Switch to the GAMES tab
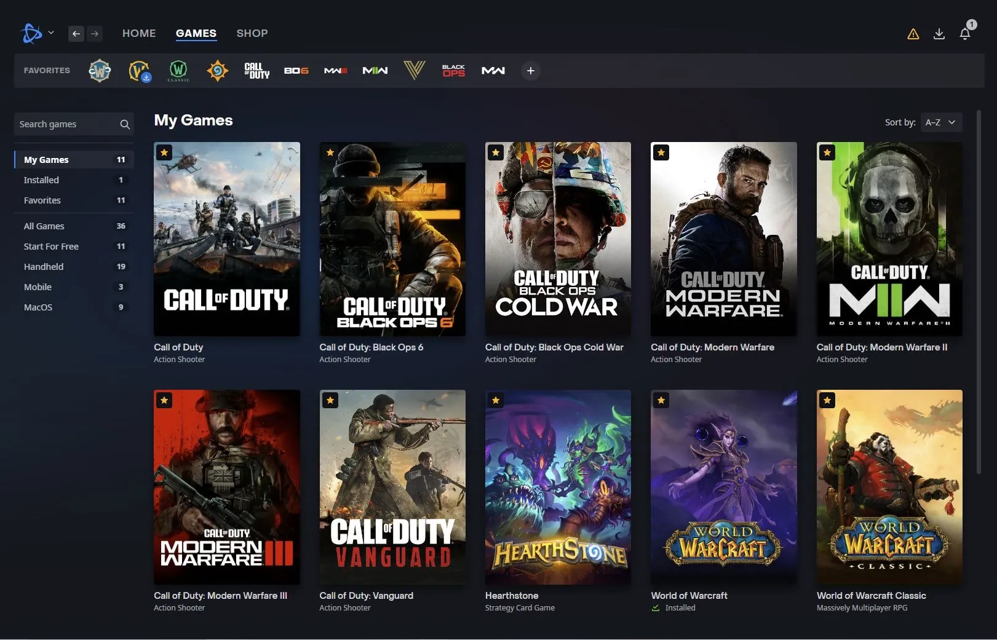Image resolution: width=997 pixels, height=640 pixels. 196,33
